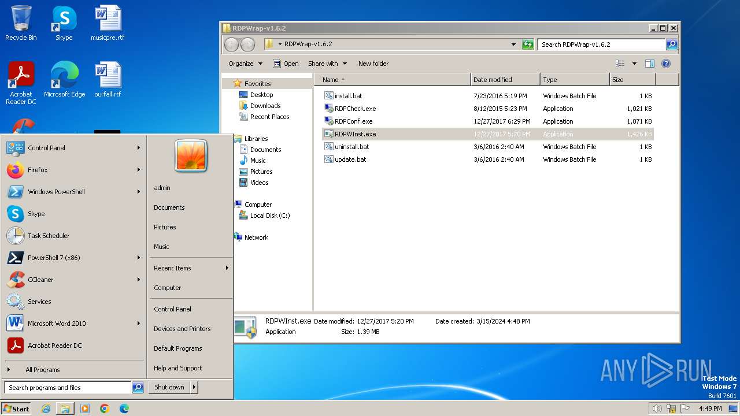Open the Recycle Bin desktop icon
The width and height of the screenshot is (740, 416).
pyautogui.click(x=21, y=23)
